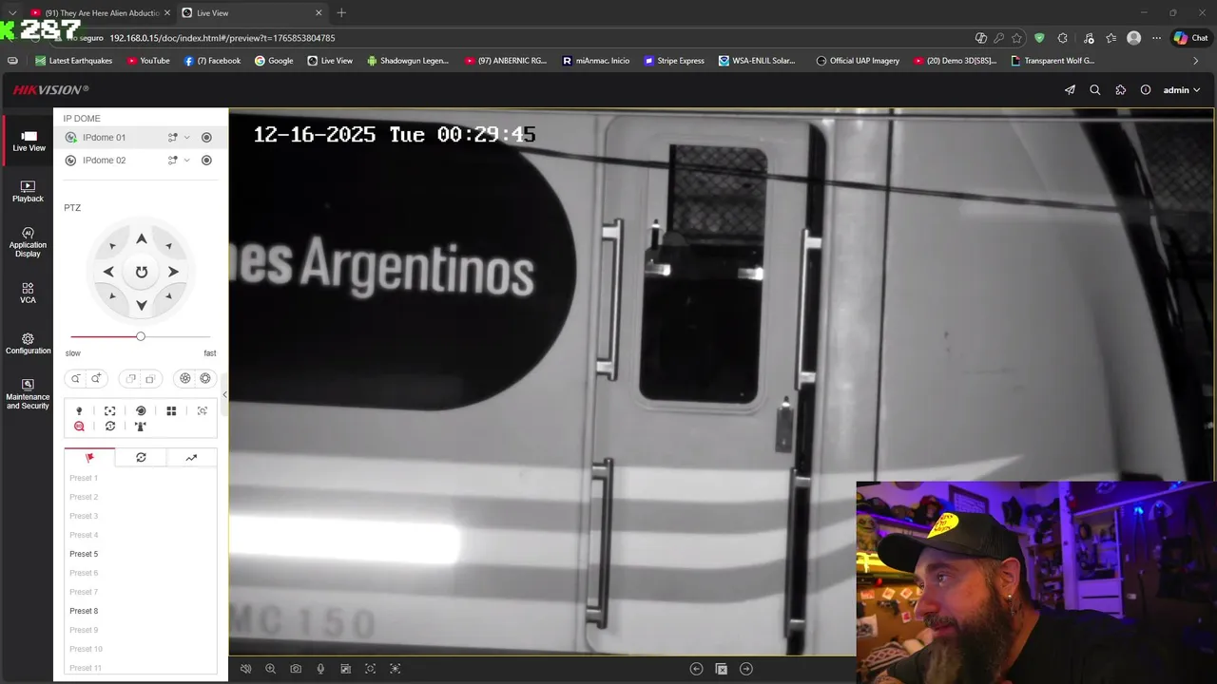
Task: Click PTZ focus near button
Action: tap(131, 379)
